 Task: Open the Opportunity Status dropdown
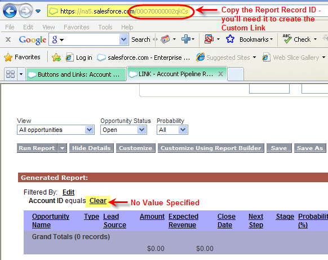(x=123, y=130)
